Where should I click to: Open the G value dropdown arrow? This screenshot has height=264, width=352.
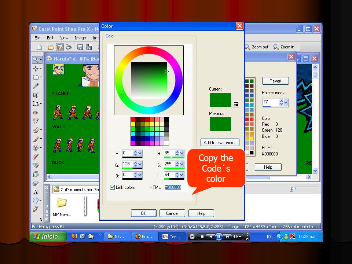pyautogui.click(x=140, y=164)
